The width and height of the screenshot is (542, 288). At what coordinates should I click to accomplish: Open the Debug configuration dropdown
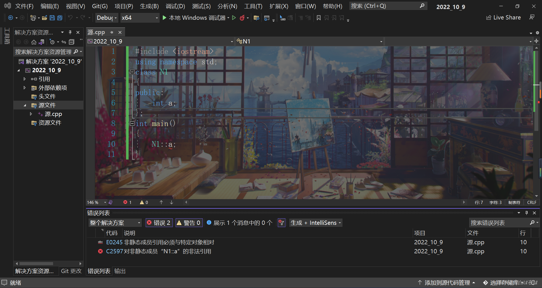(x=107, y=18)
